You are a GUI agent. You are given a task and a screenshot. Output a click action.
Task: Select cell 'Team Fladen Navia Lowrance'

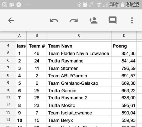[x=79, y=53]
